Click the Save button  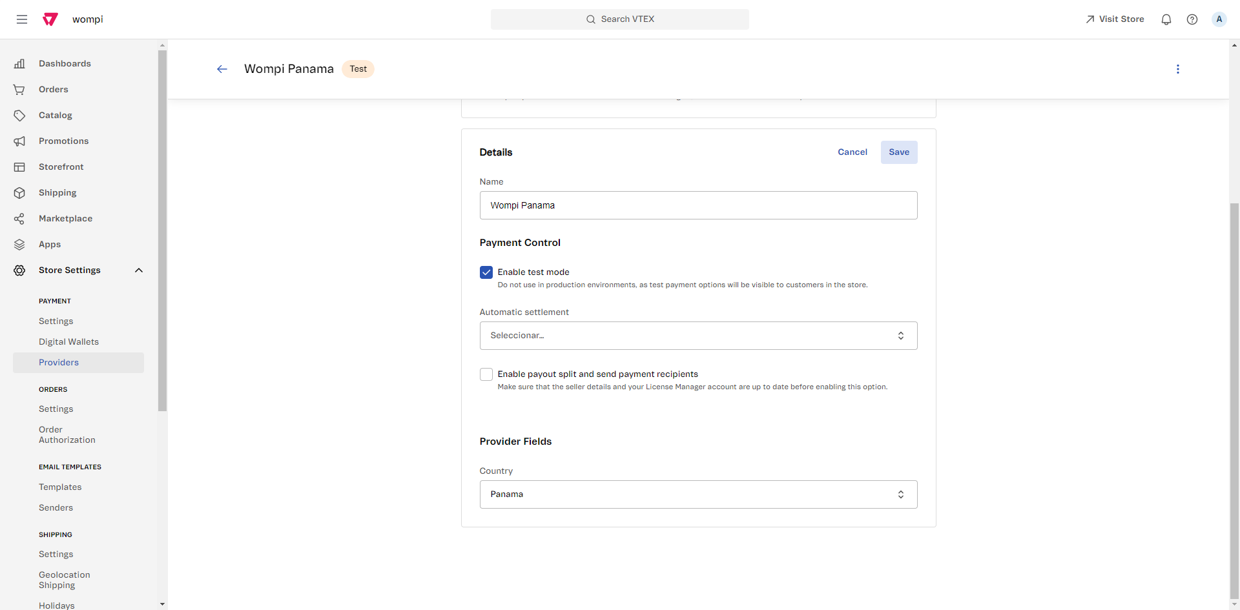[898, 152]
